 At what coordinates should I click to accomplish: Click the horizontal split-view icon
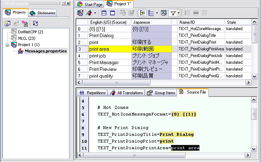104,13
